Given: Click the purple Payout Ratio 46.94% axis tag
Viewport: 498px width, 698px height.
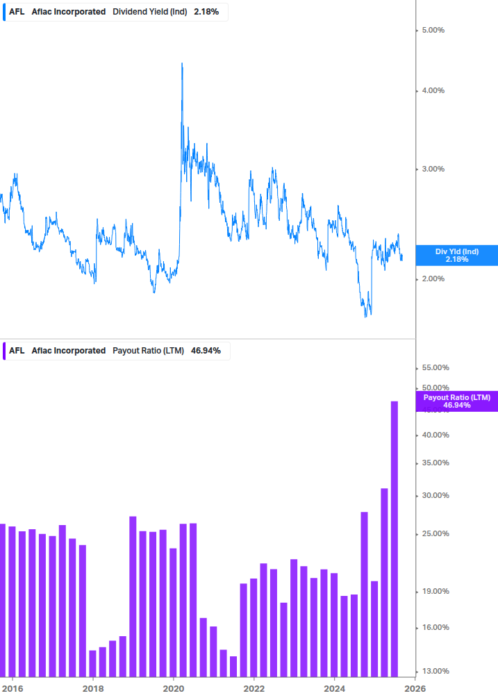Looking at the screenshot, I should (456, 401).
